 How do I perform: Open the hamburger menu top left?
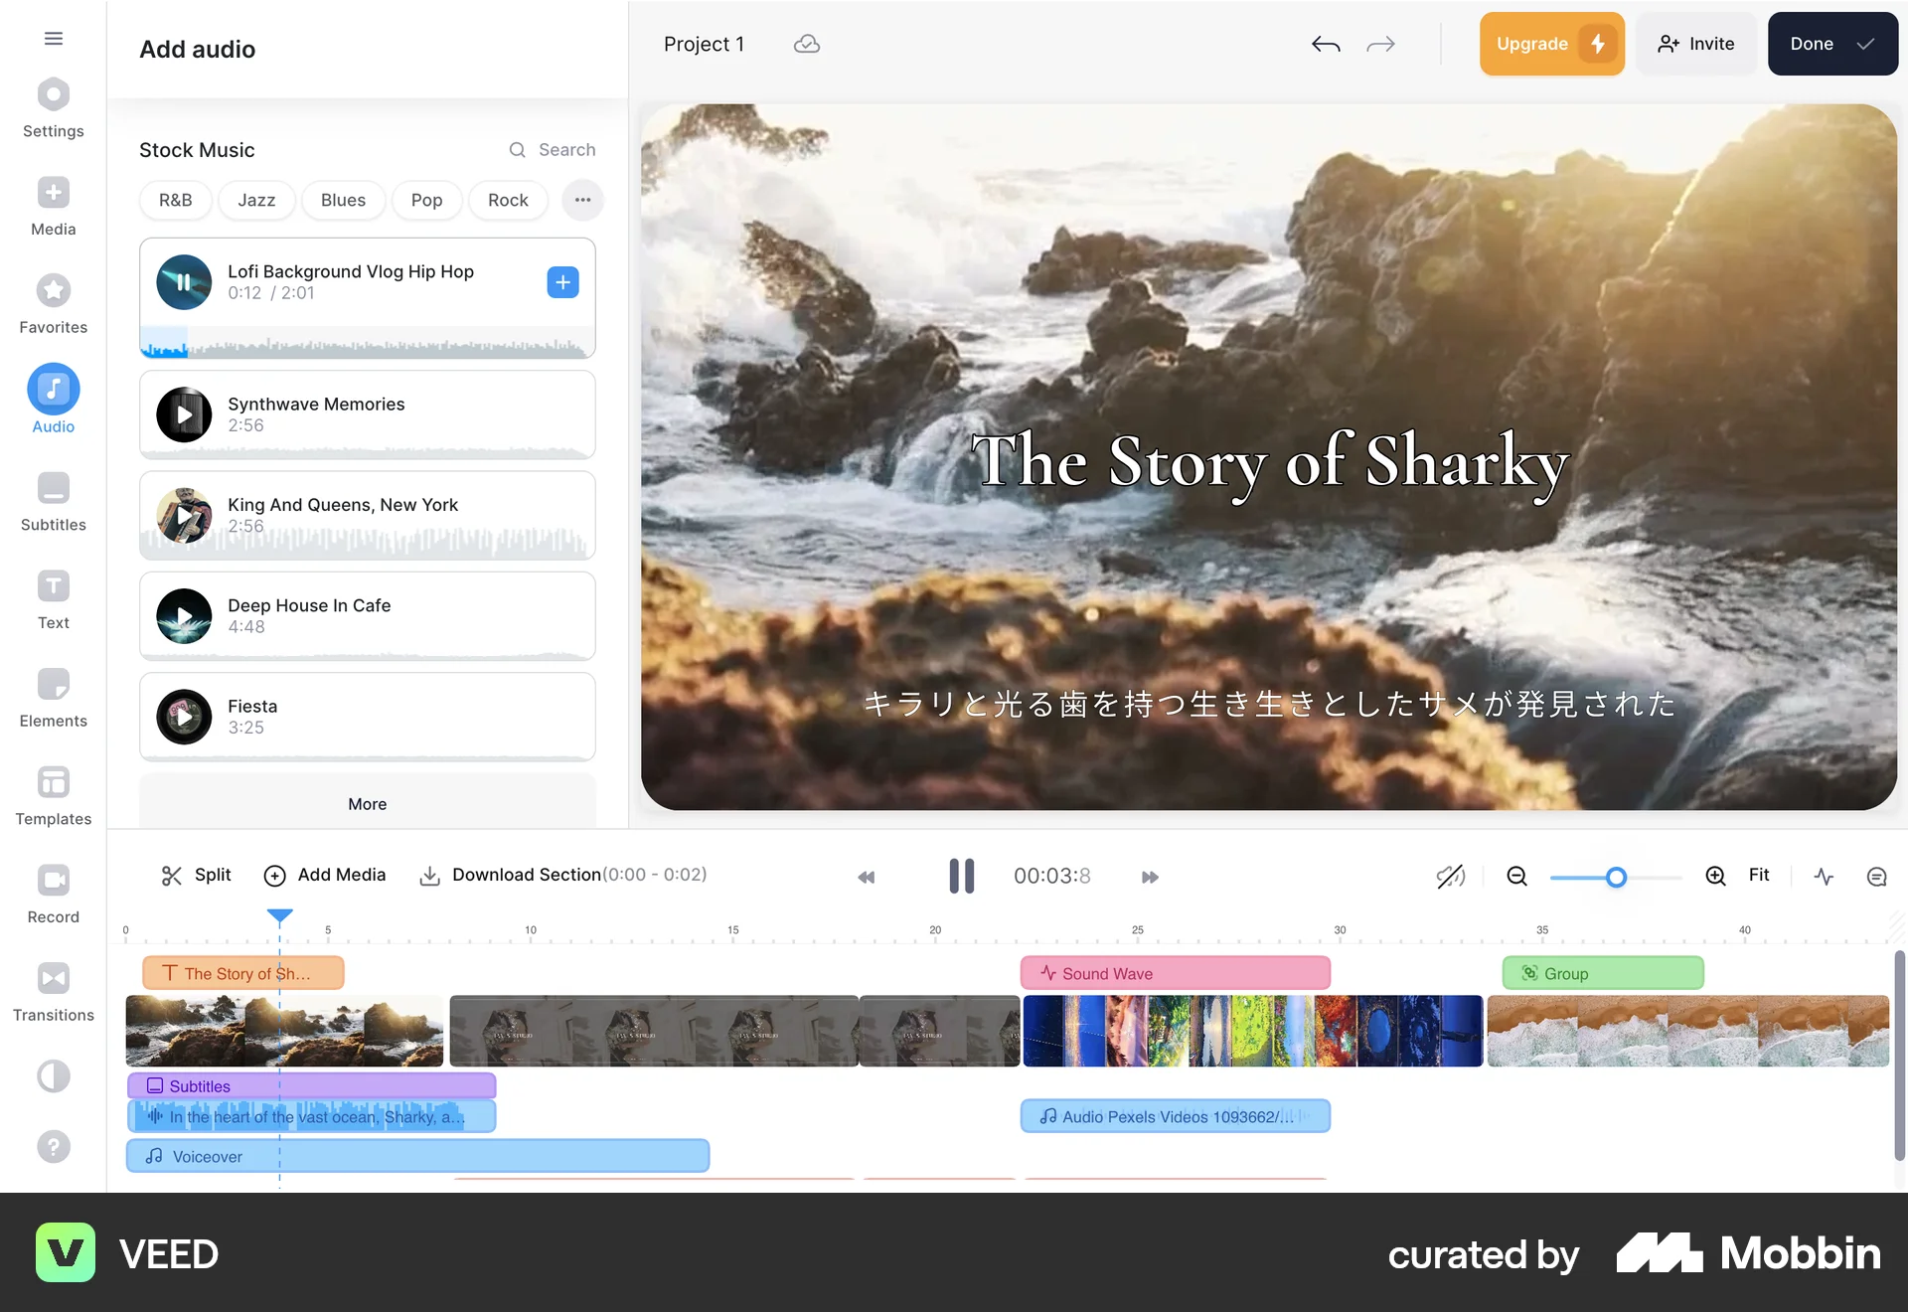pos(53,38)
